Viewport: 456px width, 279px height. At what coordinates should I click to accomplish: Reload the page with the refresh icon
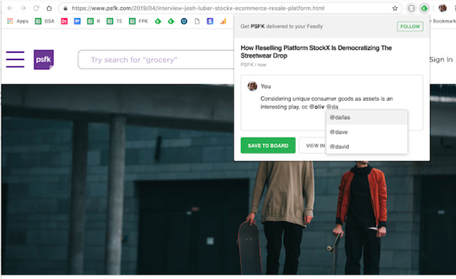[36, 8]
